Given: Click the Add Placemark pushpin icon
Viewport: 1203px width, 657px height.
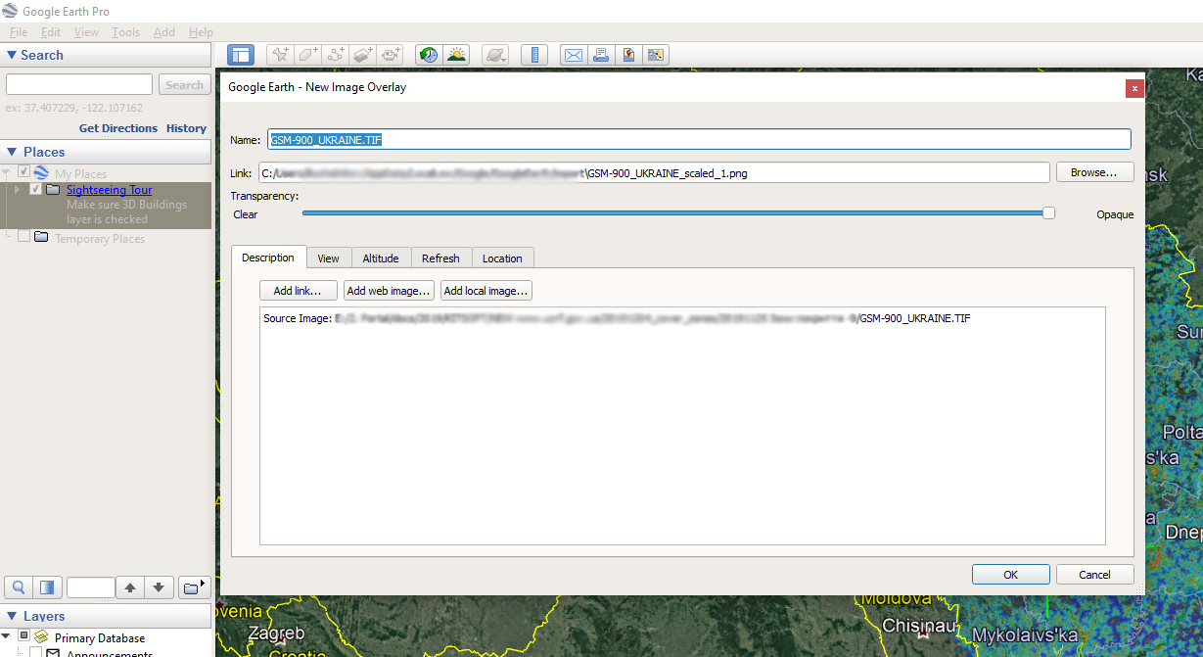Looking at the screenshot, I should [280, 55].
